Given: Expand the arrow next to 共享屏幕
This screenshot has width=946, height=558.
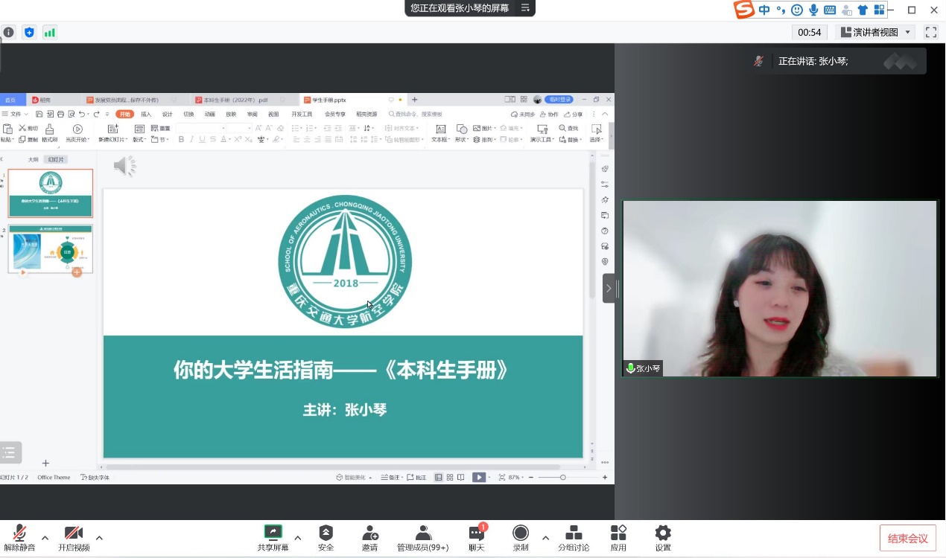Looking at the screenshot, I should [298, 537].
